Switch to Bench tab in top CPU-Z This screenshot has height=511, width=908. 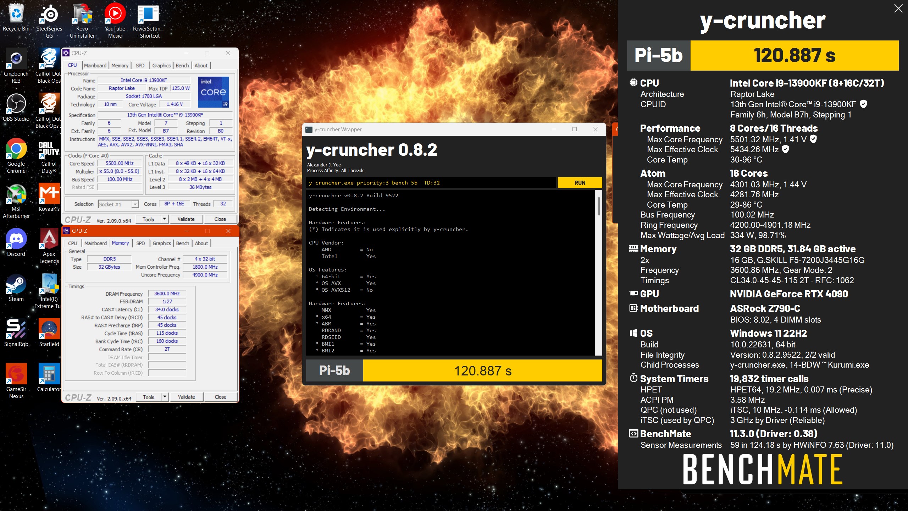tap(182, 65)
